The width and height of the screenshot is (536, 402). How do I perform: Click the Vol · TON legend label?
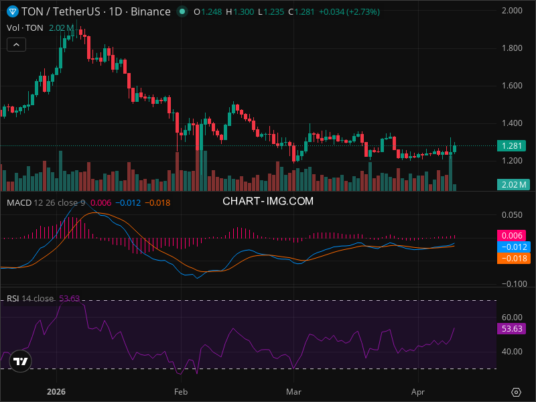coord(25,28)
